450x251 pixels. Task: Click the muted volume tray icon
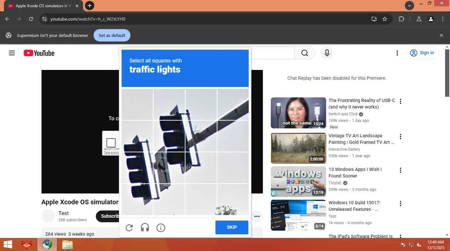(419, 245)
